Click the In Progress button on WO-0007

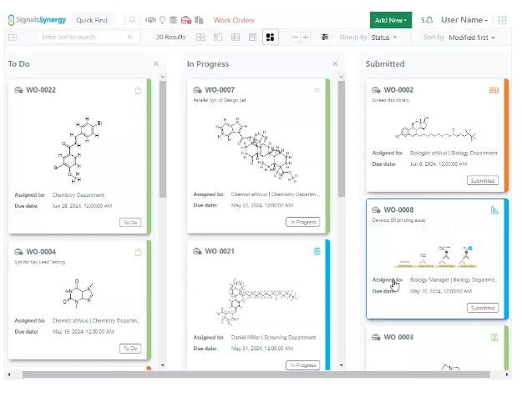pos(302,222)
